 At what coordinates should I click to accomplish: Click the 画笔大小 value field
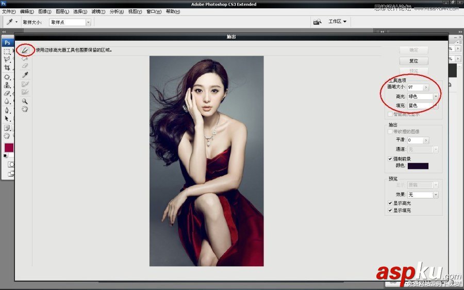pyautogui.click(x=415, y=87)
